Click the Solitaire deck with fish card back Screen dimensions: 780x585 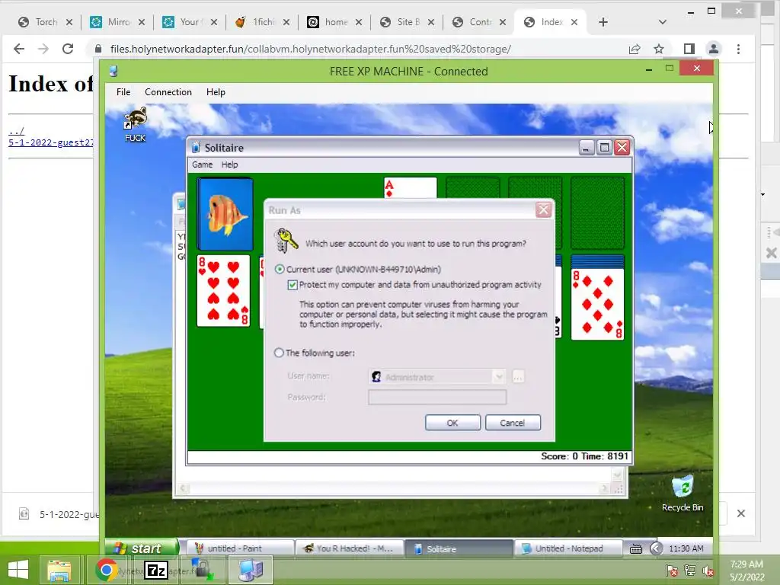tap(225, 214)
